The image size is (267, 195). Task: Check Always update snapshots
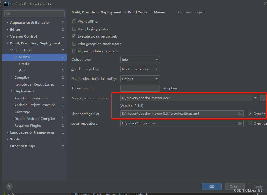[74, 51]
